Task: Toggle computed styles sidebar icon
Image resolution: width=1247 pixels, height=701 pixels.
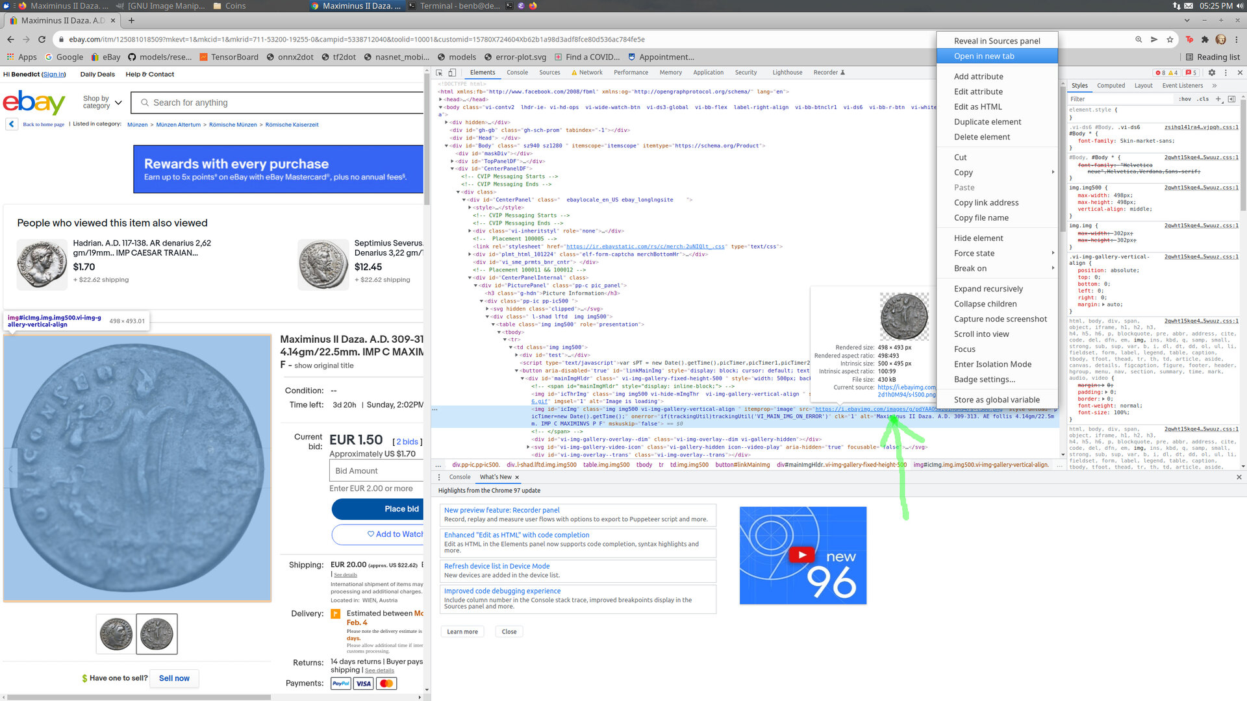Action: point(1231,99)
